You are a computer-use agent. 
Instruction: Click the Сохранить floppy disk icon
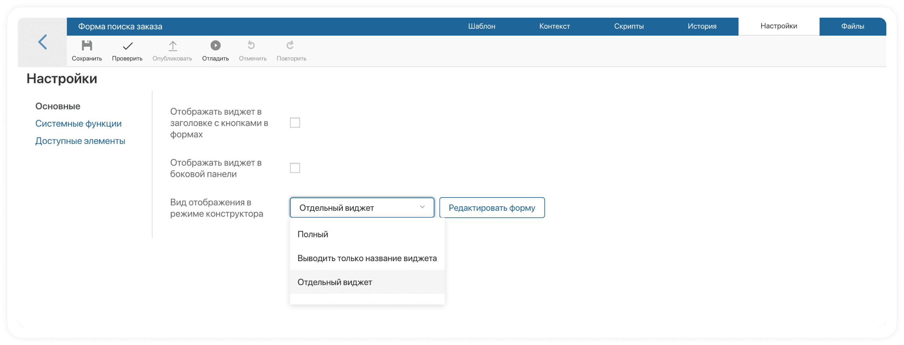click(87, 46)
